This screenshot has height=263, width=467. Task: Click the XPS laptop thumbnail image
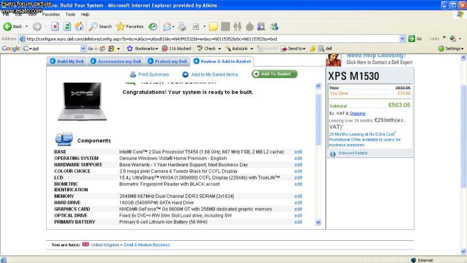[x=82, y=101]
